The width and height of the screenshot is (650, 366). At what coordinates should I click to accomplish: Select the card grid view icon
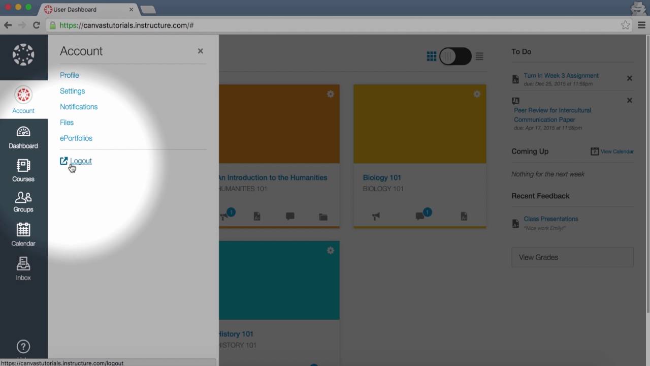[x=432, y=56]
